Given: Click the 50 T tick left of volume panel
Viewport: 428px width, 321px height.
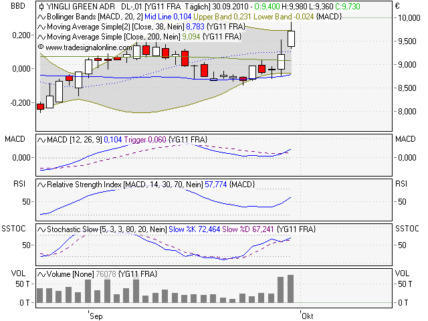Looking at the screenshot, I should coord(22,284).
